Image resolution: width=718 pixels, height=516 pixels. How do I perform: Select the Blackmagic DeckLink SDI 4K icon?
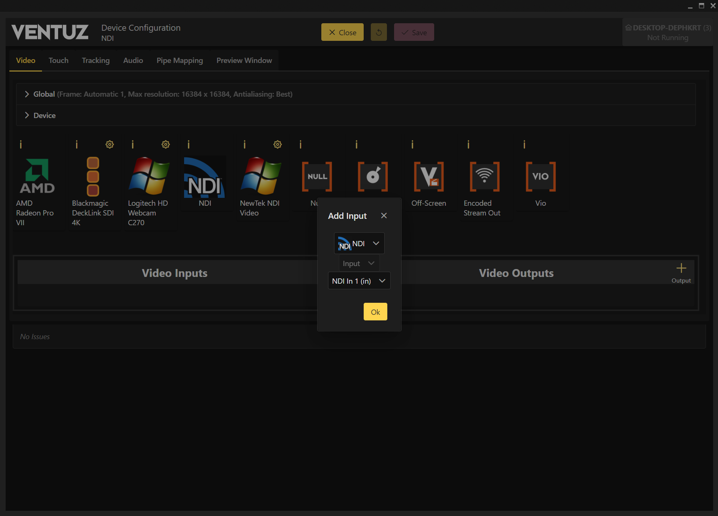click(93, 176)
